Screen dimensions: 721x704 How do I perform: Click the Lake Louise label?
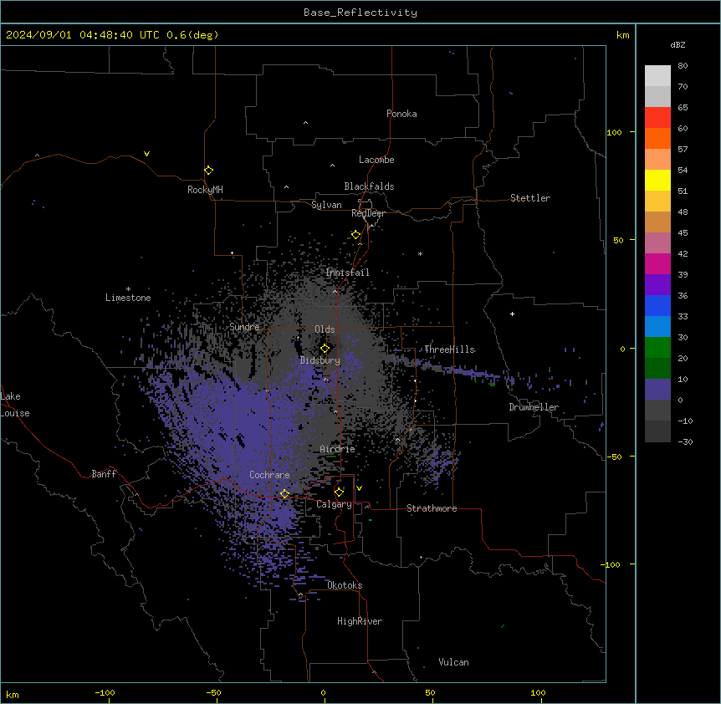pyautogui.click(x=15, y=405)
